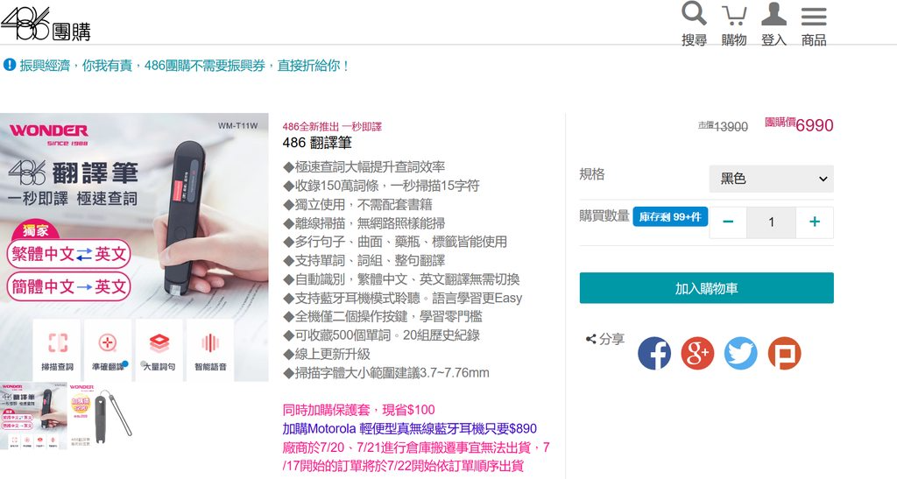
Task: Open the Motorola earphone add-on link
Action: 410,428
